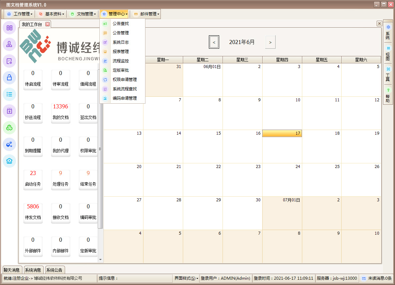Select the green stacked-boxes icon on the left
This screenshot has width=395, height=285.
tap(9, 128)
